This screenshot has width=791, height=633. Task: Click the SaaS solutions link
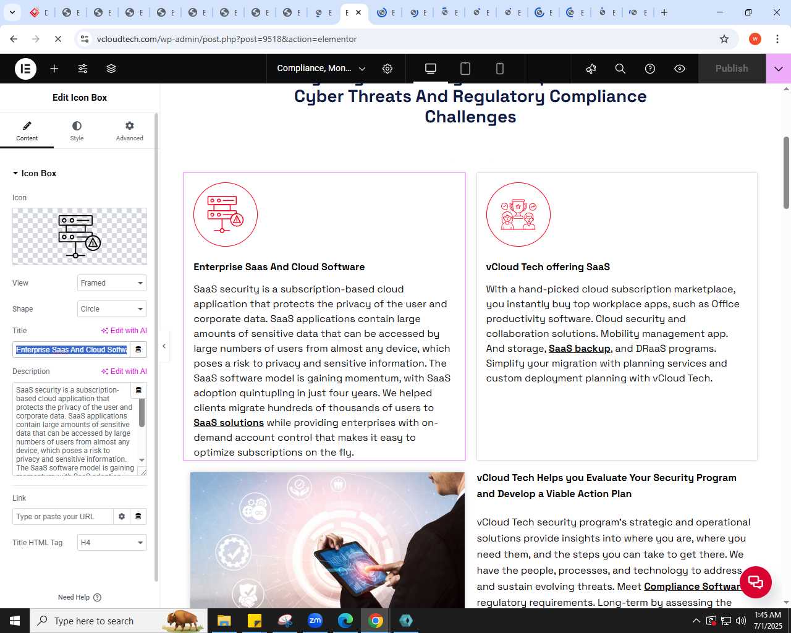(229, 423)
